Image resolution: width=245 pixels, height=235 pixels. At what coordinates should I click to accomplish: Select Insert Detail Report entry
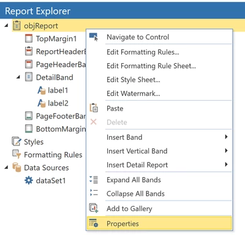pos(159,164)
